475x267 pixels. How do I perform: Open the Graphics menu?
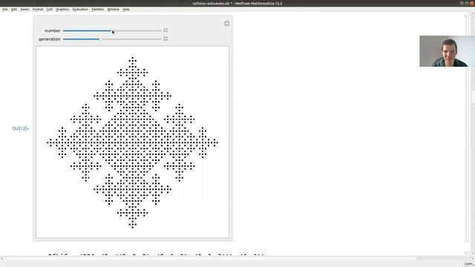pos(62,10)
